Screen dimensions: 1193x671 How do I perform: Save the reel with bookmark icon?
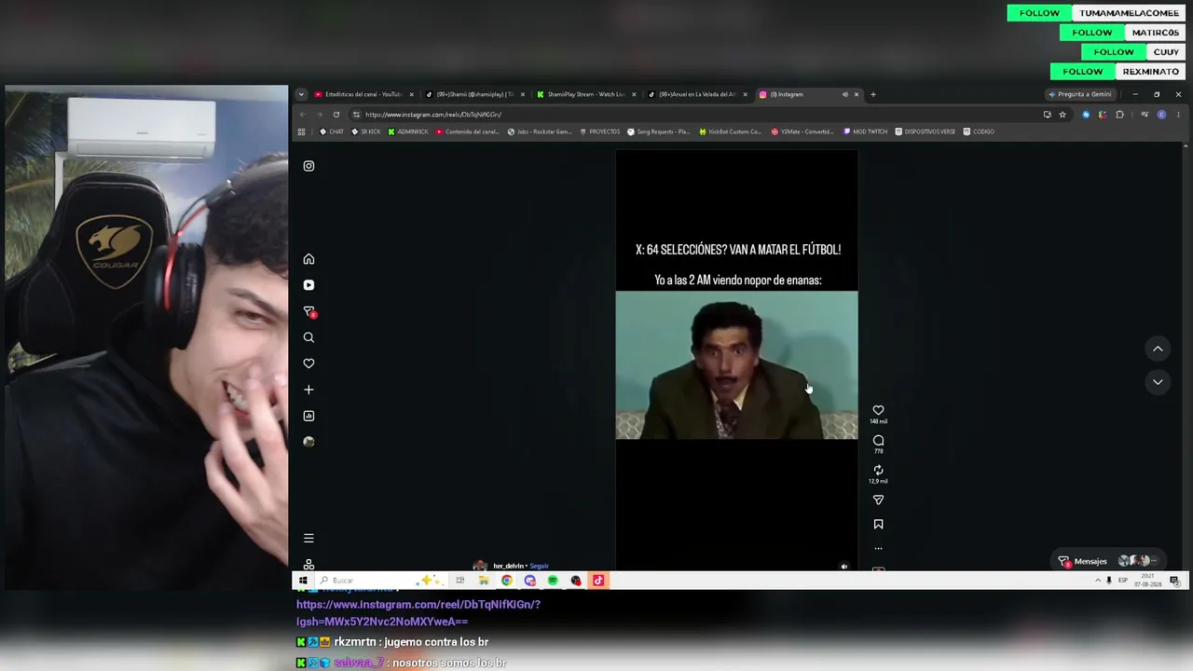coord(878,525)
